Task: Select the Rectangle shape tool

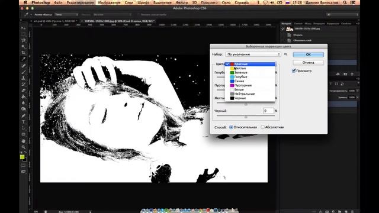Action: [24, 134]
